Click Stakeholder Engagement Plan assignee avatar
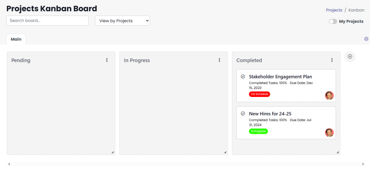 tap(329, 95)
